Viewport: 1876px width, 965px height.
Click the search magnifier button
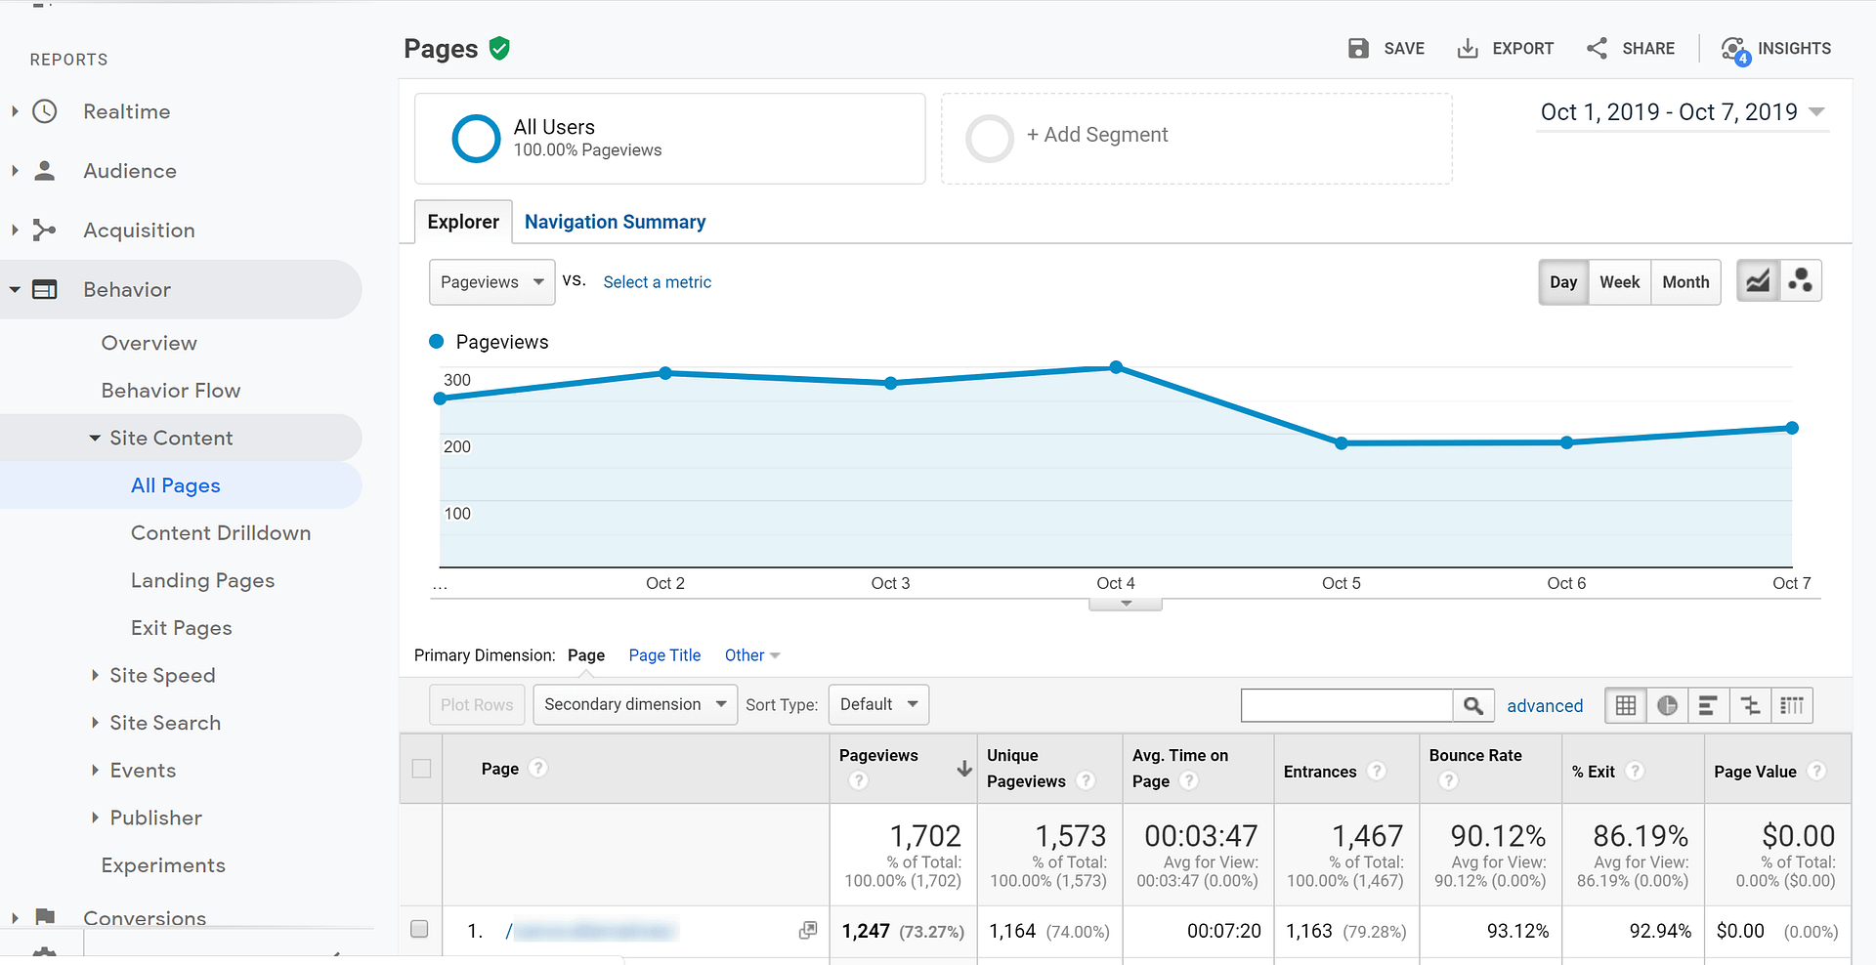coord(1473,705)
